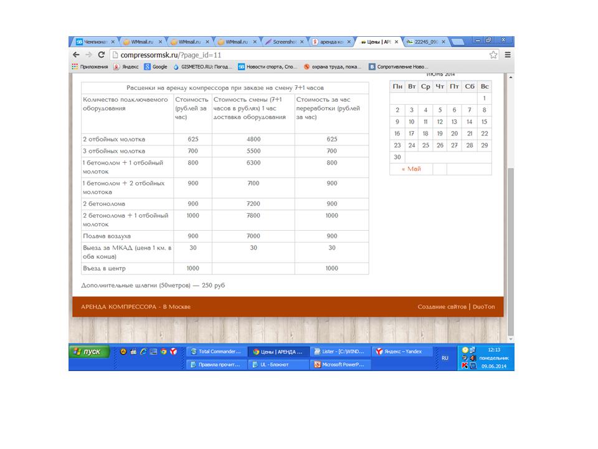The width and height of the screenshot is (598, 449).
Task: Reload the page with the refresh icon
Action: click(x=101, y=55)
